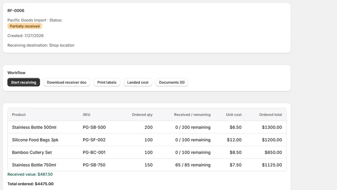
Task: Select the Silicone Food Bags 3pk product
Action: (35, 140)
